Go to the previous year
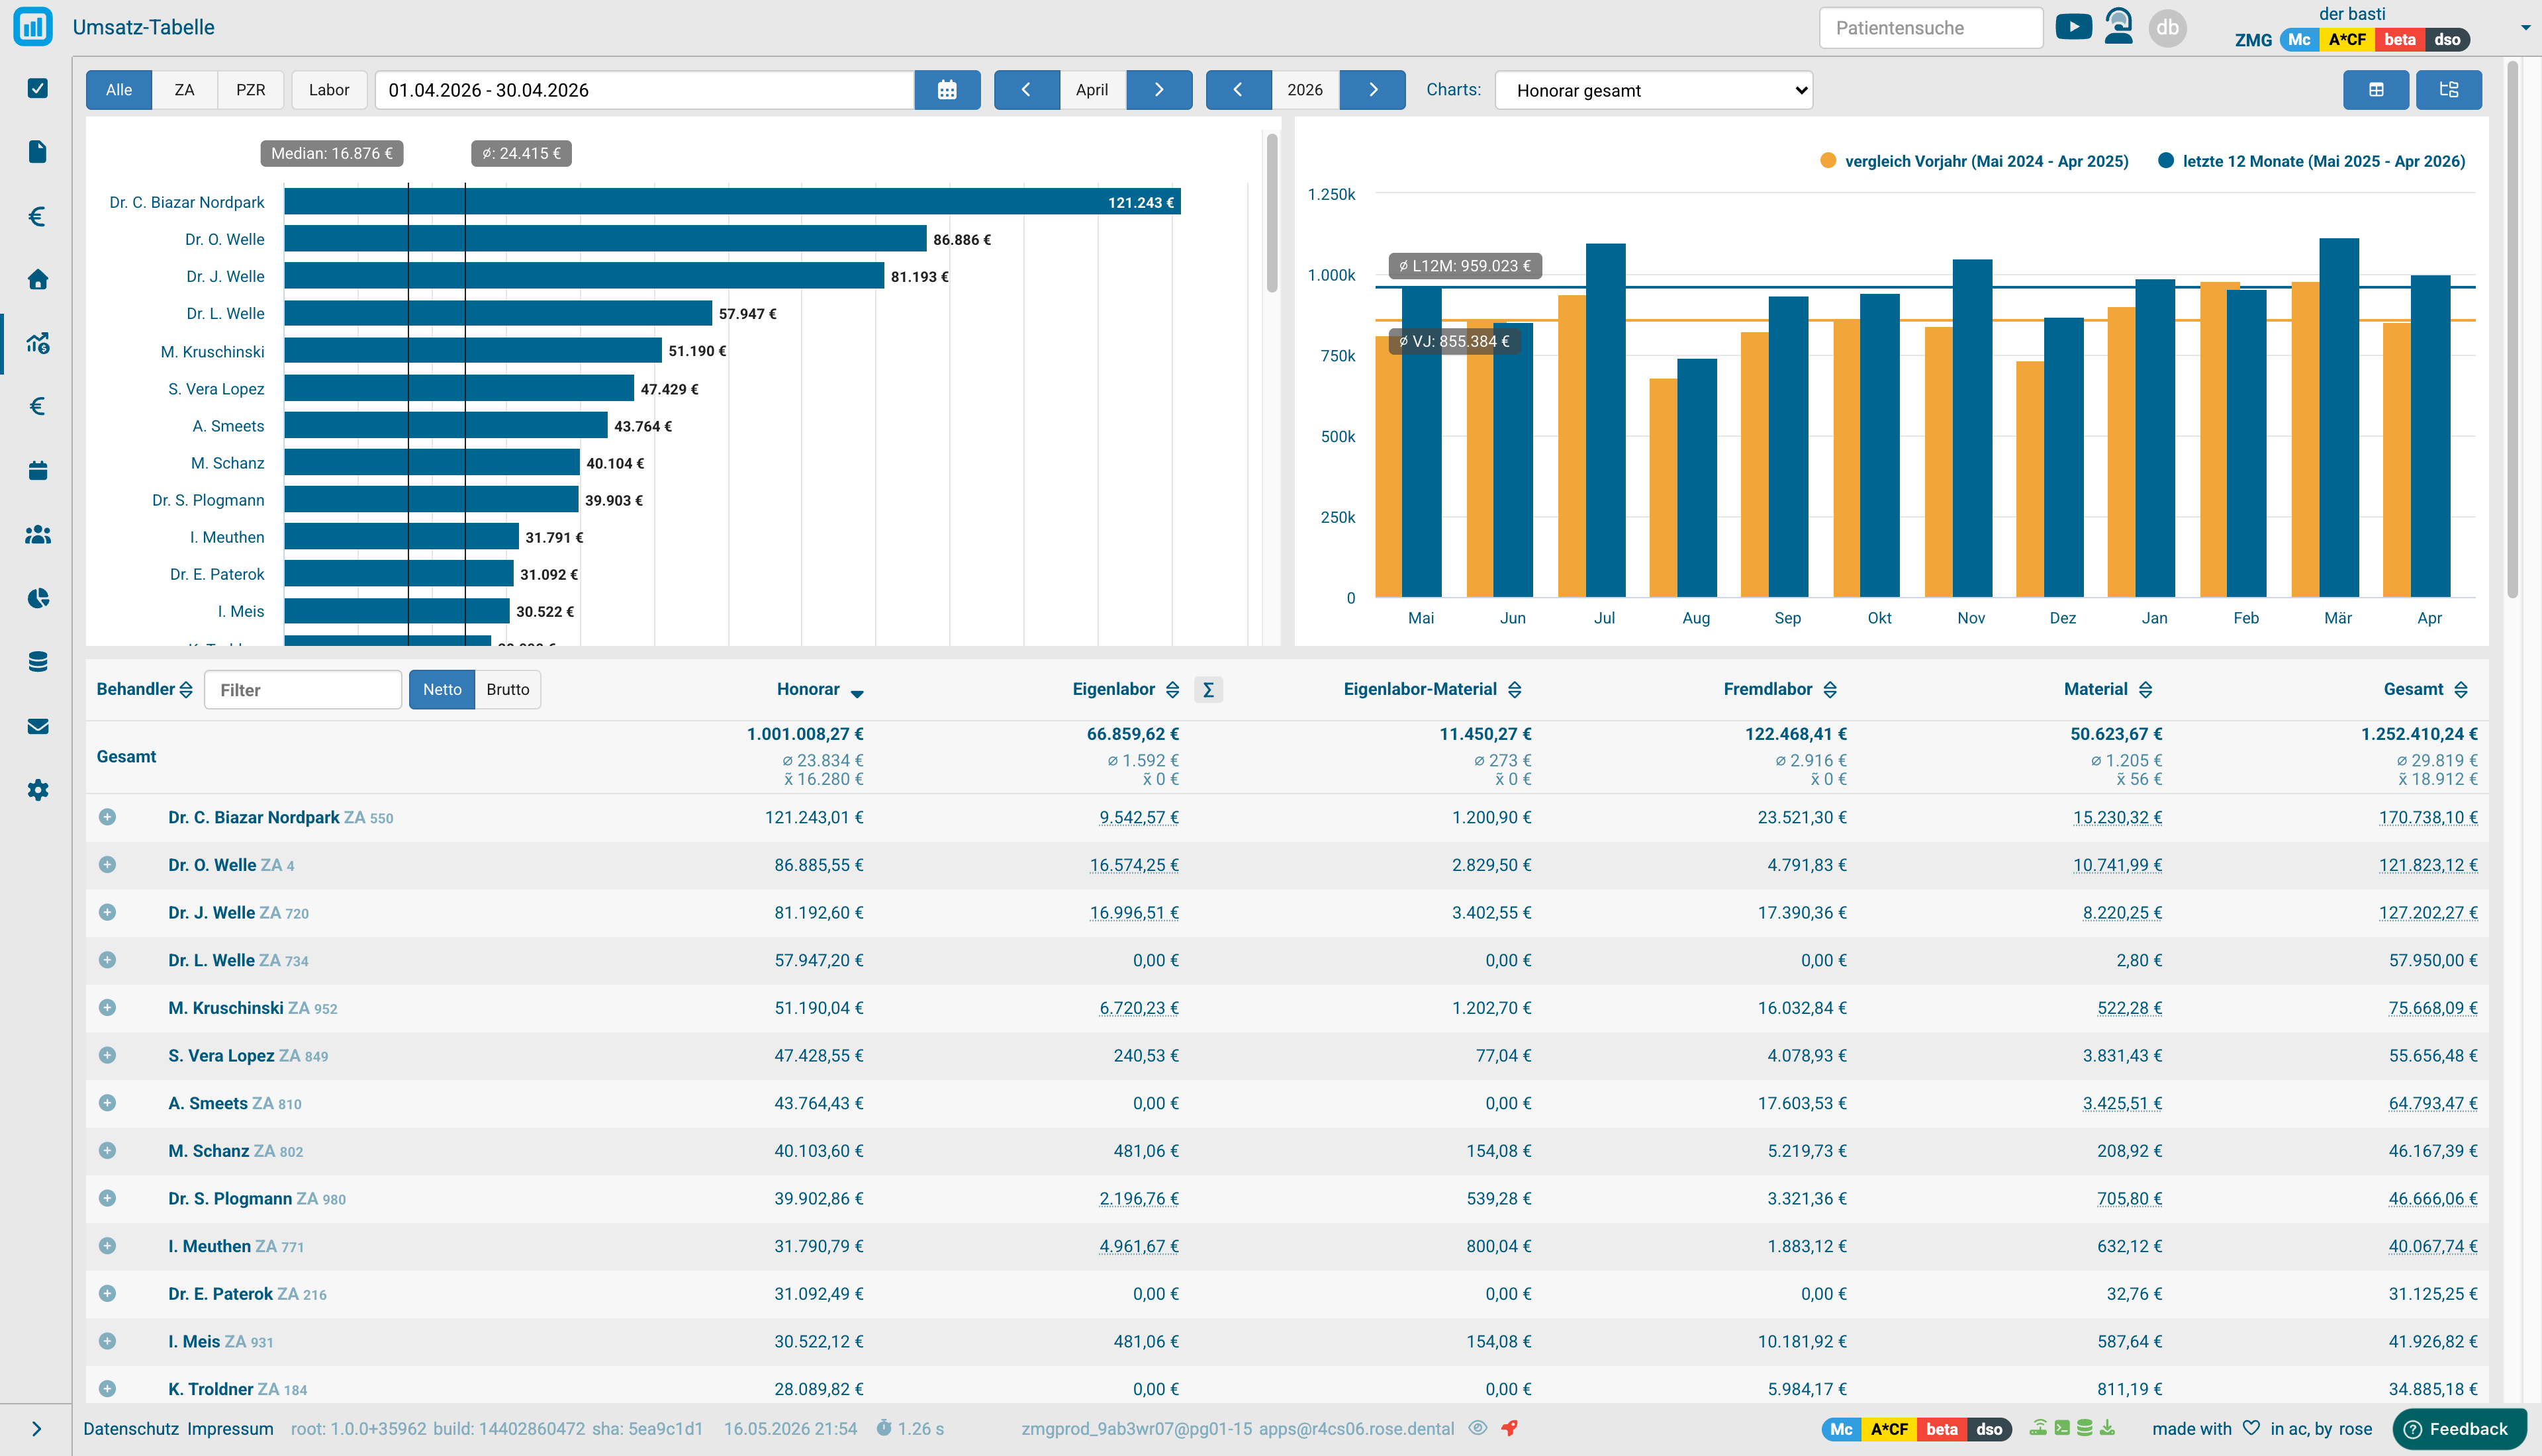 click(1238, 90)
